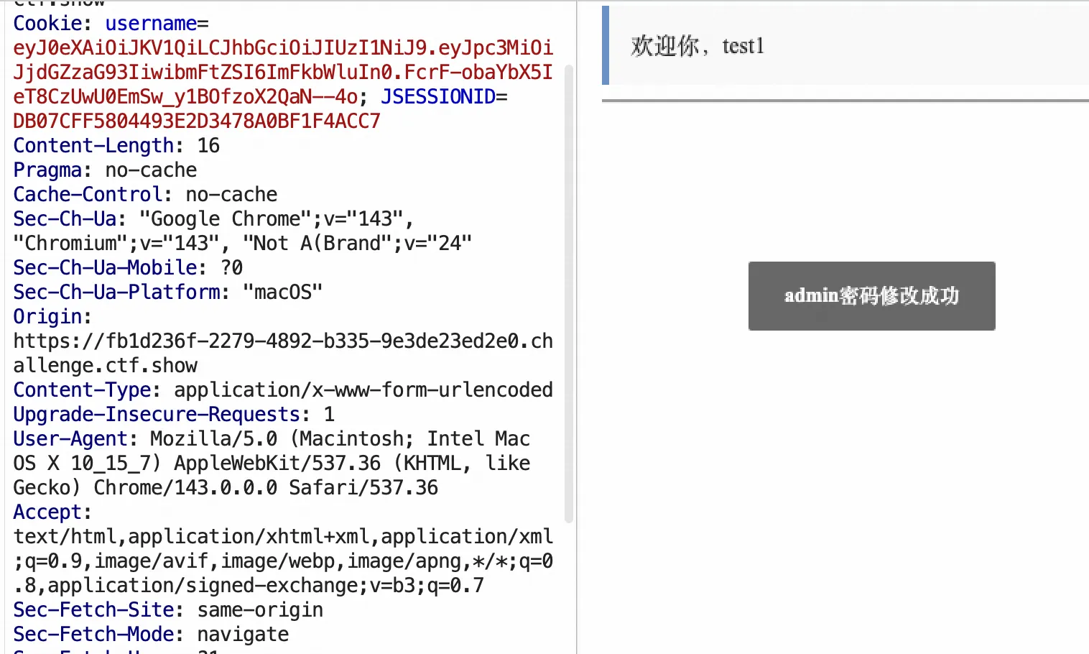The width and height of the screenshot is (1089, 654).
Task: Click the User-Agent header name
Action: point(70,439)
